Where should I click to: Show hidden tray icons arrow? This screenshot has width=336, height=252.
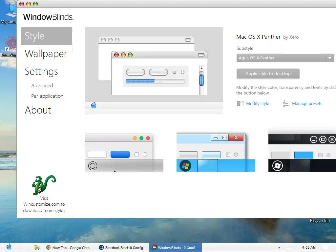click(279, 247)
